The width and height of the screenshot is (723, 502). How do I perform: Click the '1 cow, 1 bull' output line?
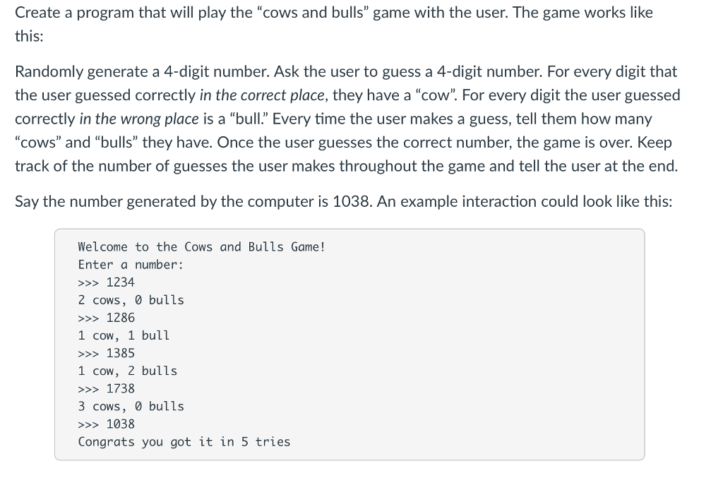124,335
